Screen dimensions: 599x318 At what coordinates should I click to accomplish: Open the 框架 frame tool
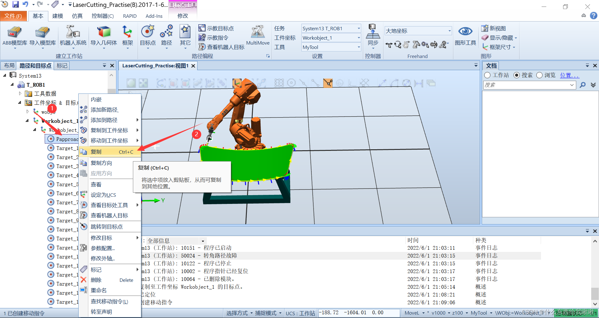(x=127, y=36)
